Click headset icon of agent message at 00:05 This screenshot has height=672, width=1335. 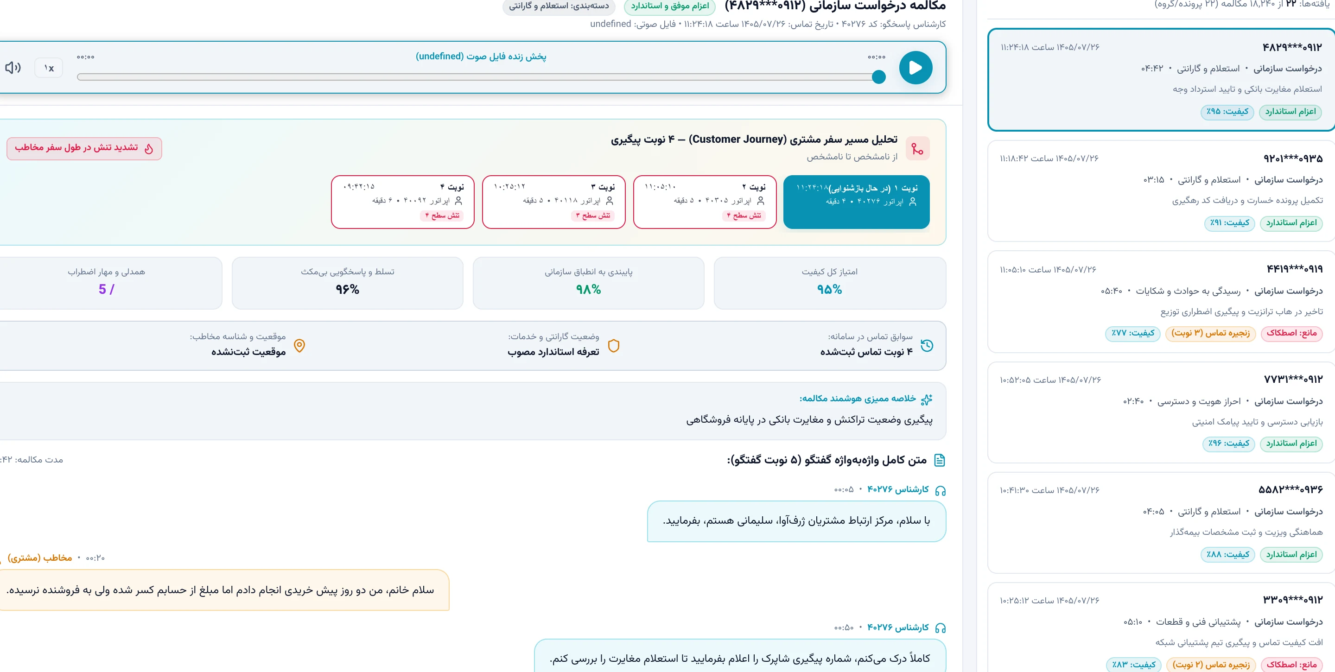tap(940, 490)
